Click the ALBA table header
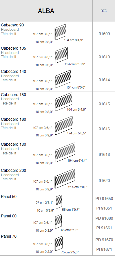The image size is (115, 256). tap(46, 11)
